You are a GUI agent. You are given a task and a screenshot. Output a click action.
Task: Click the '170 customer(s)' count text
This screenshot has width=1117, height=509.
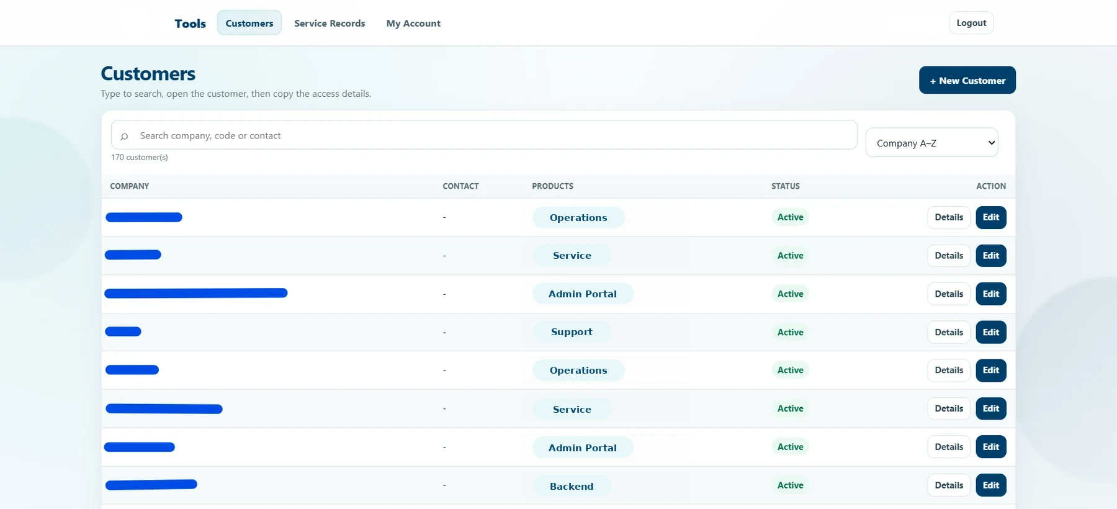(x=140, y=158)
